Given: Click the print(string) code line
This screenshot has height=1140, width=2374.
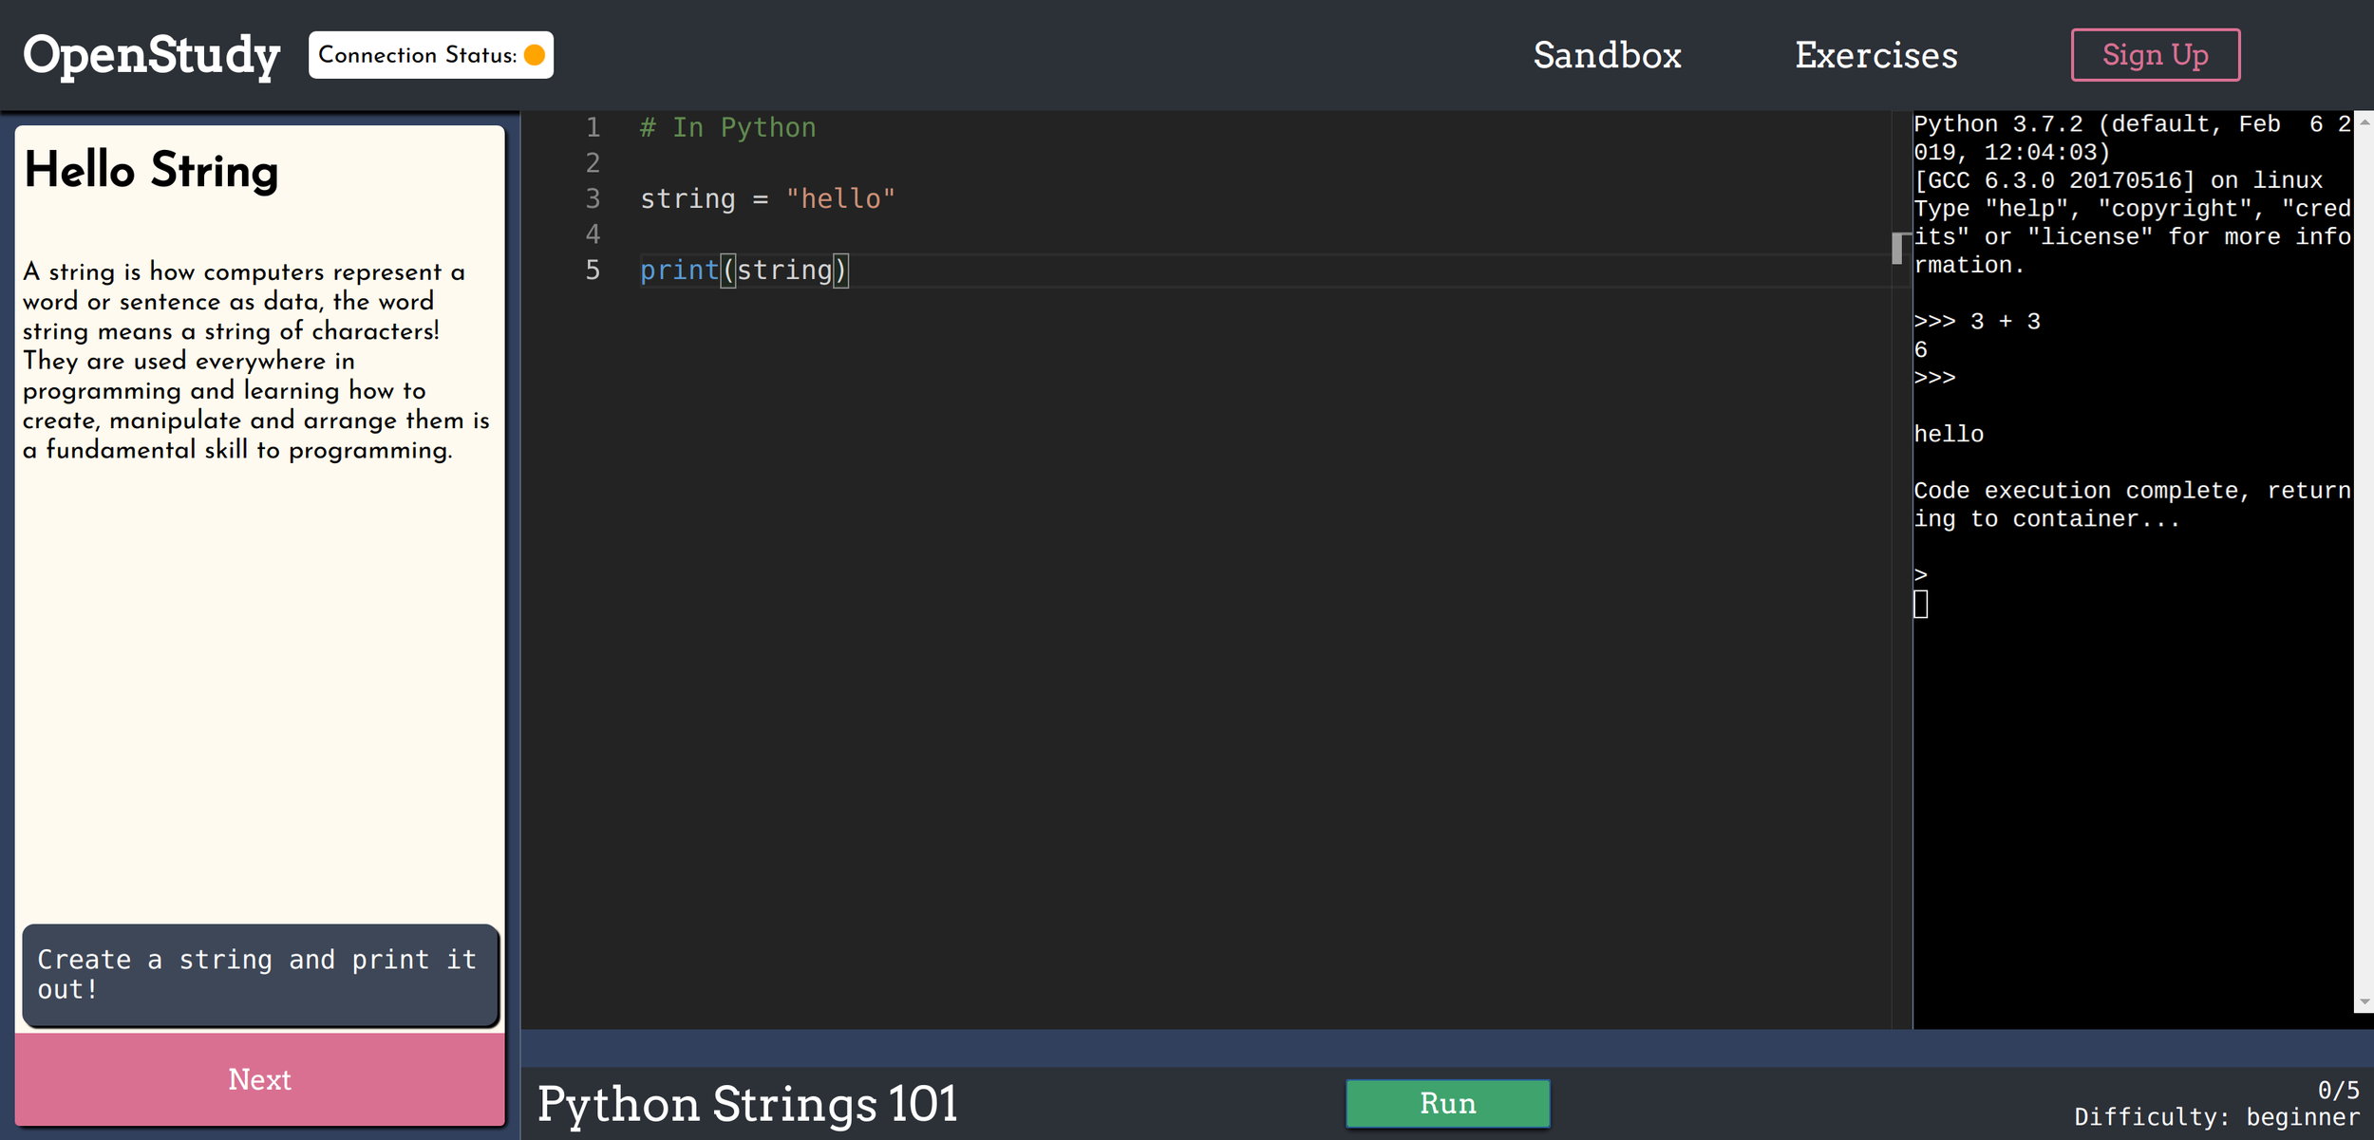Looking at the screenshot, I should click(x=744, y=271).
